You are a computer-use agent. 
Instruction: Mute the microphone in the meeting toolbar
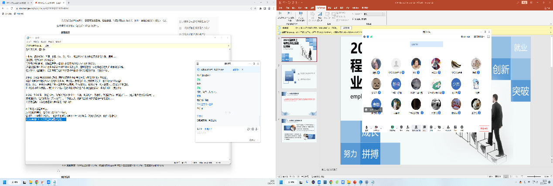(x=367, y=128)
